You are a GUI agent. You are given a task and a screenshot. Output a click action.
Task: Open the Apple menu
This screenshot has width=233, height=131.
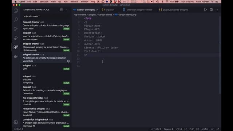[16, 1]
